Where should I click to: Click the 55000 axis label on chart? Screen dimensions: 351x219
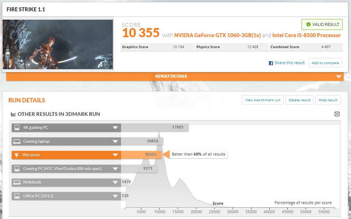click(x=324, y=212)
